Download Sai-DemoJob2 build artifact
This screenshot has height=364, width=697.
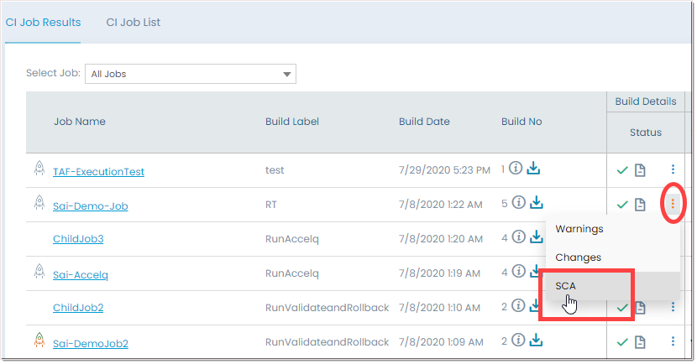pos(535,341)
